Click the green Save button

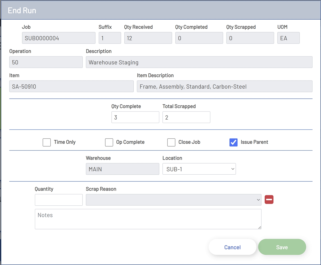pos(282,247)
